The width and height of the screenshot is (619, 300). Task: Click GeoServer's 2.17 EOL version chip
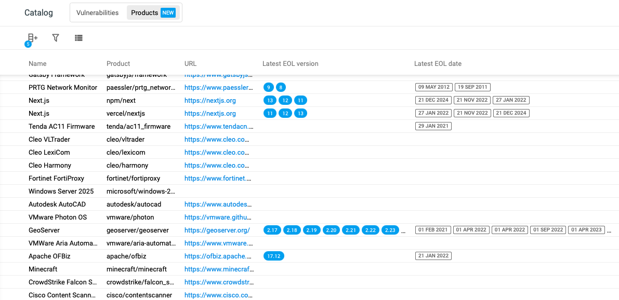click(272, 230)
